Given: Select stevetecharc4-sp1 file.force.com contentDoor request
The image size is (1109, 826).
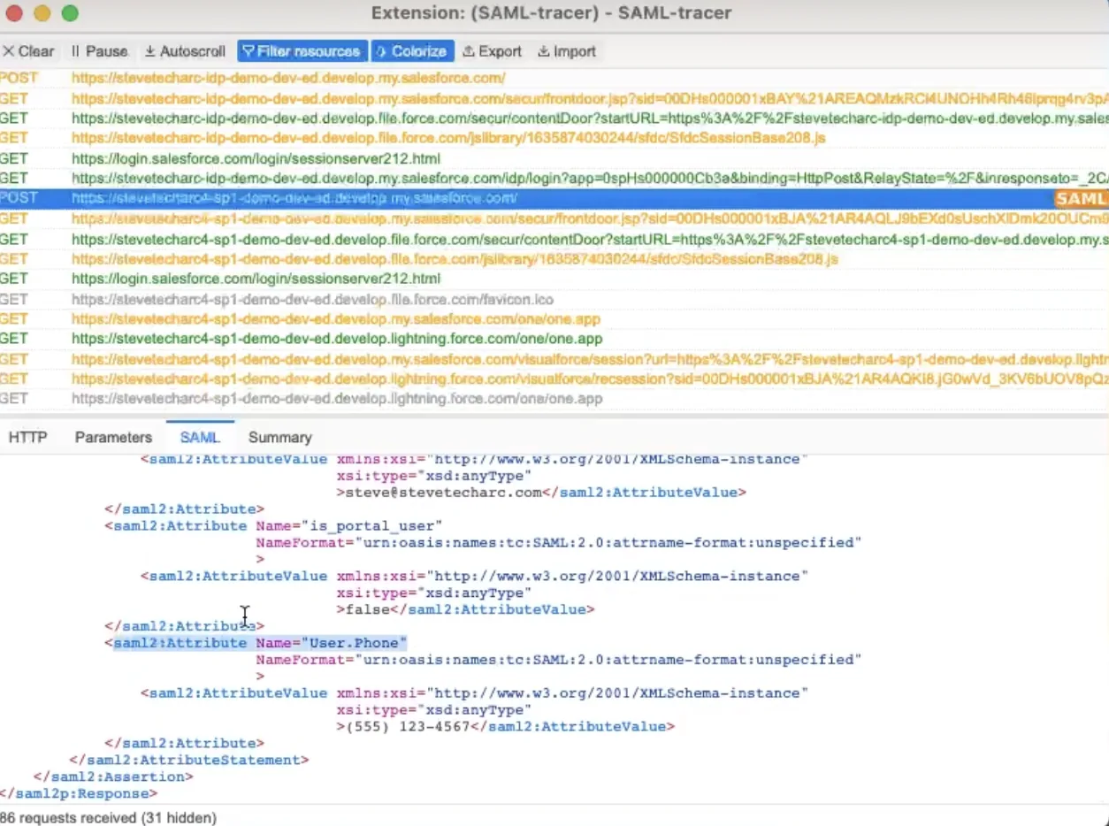Looking at the screenshot, I should click(x=554, y=239).
